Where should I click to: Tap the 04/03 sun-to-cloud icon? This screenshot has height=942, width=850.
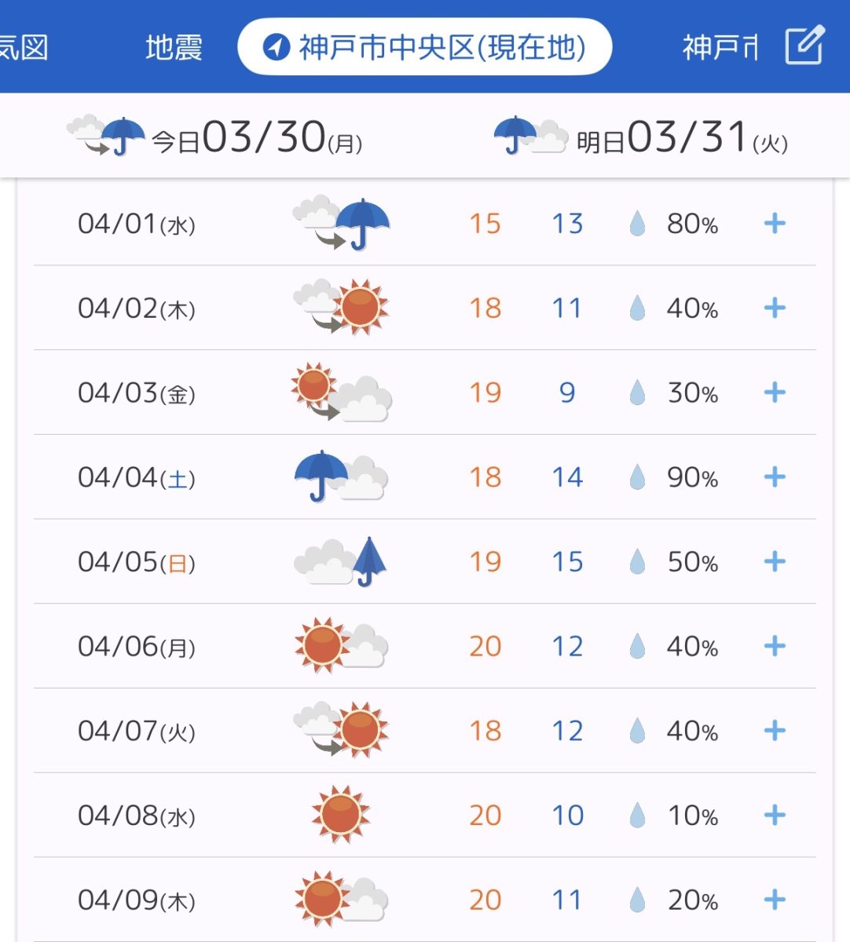tap(340, 392)
